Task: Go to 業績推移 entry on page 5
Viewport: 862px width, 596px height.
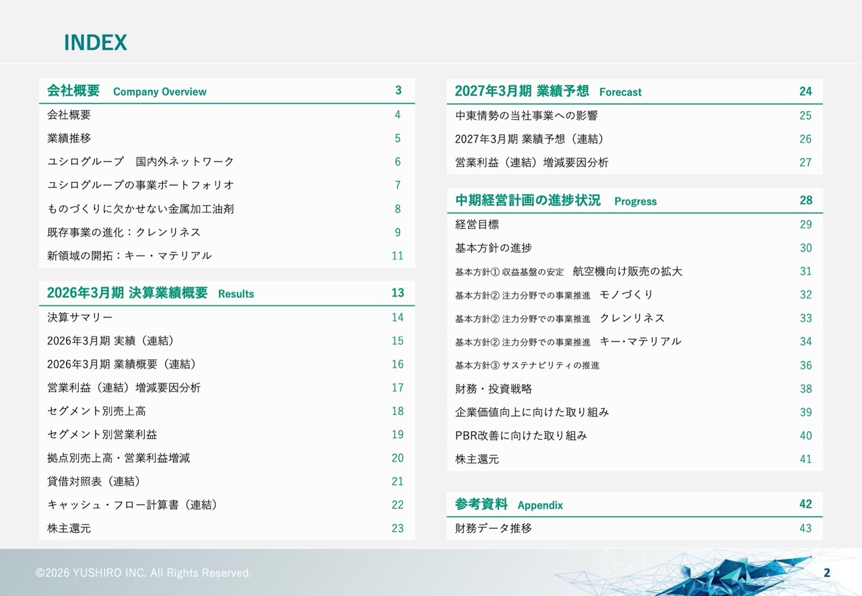Action: pos(227,139)
